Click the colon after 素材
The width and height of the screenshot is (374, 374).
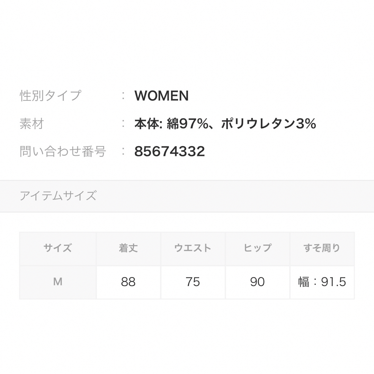point(123,124)
